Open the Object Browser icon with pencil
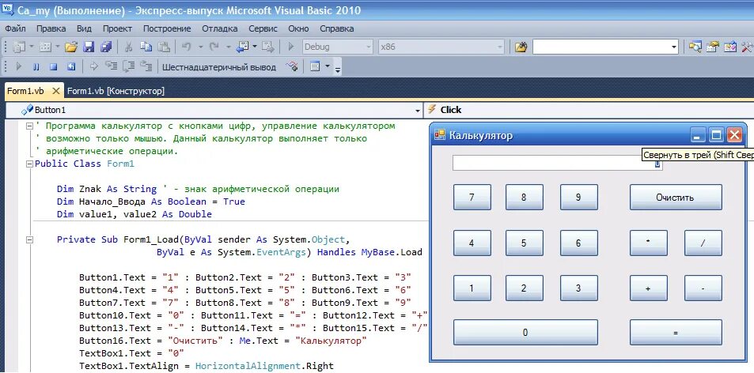Viewport: 754px width, 373px height. click(x=730, y=47)
